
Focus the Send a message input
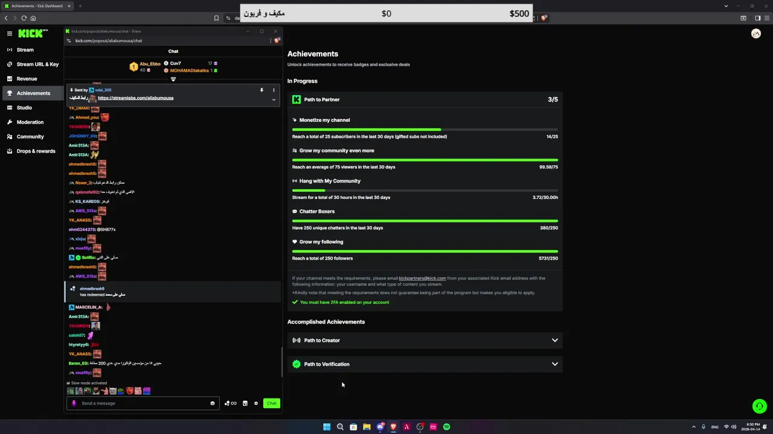[144, 403]
